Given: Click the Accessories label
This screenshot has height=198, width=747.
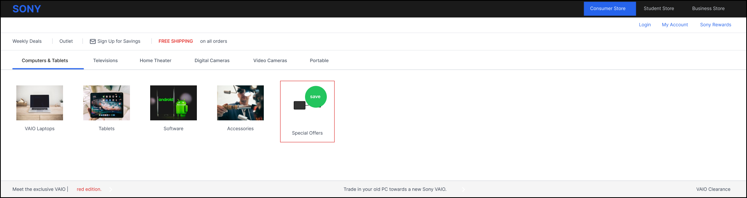Looking at the screenshot, I should pos(240,129).
